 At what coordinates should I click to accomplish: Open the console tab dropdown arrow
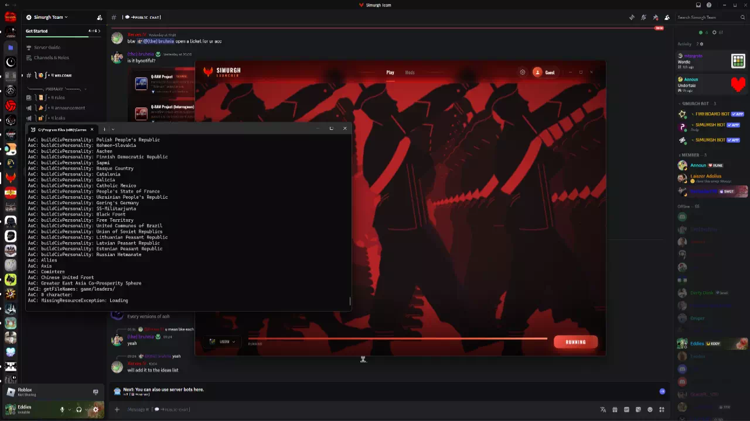click(112, 129)
